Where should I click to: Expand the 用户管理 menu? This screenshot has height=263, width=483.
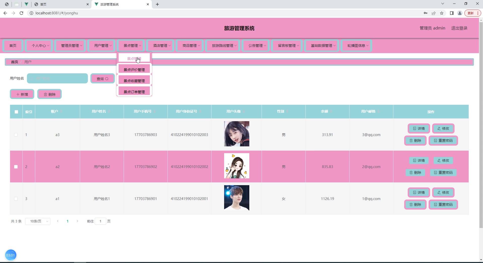101,46
